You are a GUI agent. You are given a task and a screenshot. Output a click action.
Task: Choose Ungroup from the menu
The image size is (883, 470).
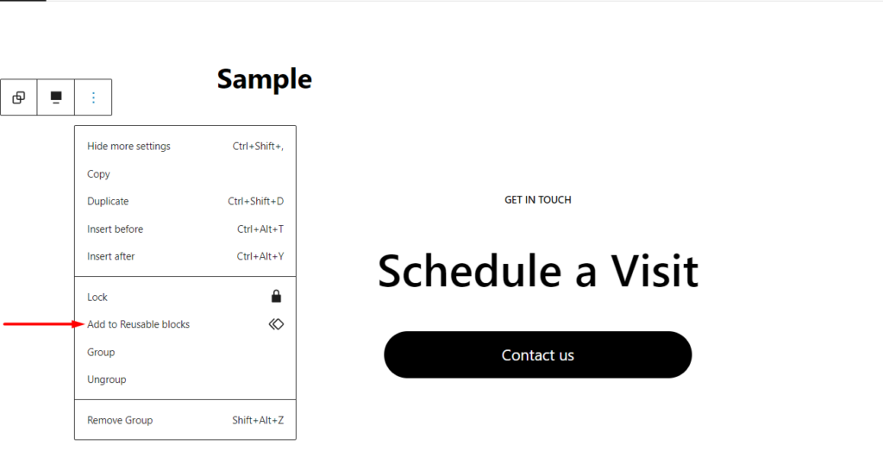(x=185, y=380)
